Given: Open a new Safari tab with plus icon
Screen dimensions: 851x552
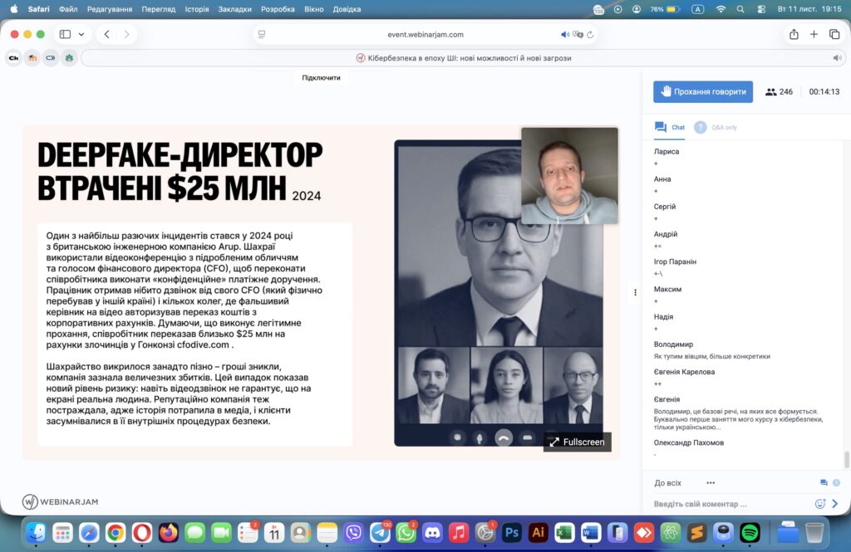Looking at the screenshot, I should click(814, 34).
